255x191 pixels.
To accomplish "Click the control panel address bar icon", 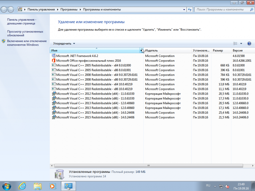I will tap(20, 10).
